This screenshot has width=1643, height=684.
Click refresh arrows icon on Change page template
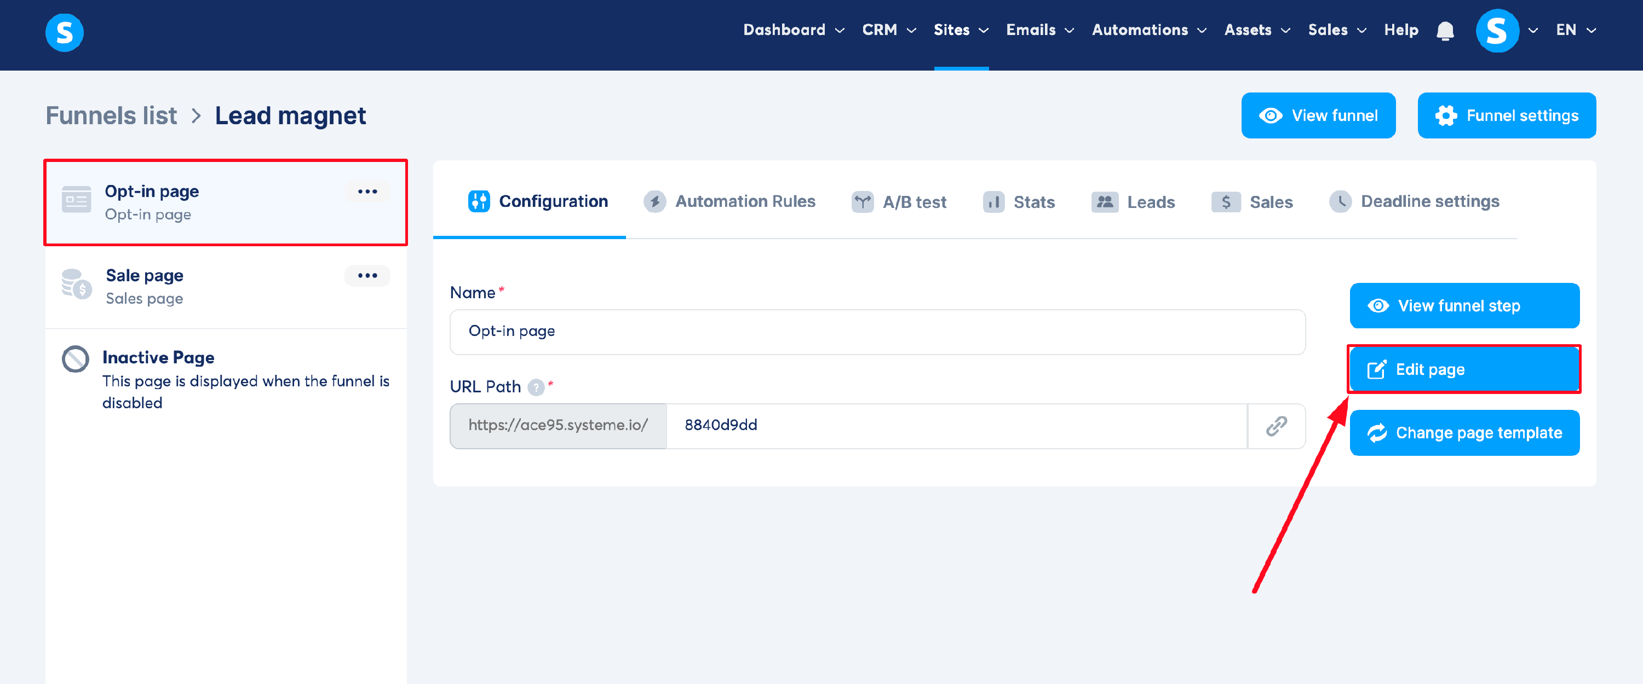coord(1376,433)
